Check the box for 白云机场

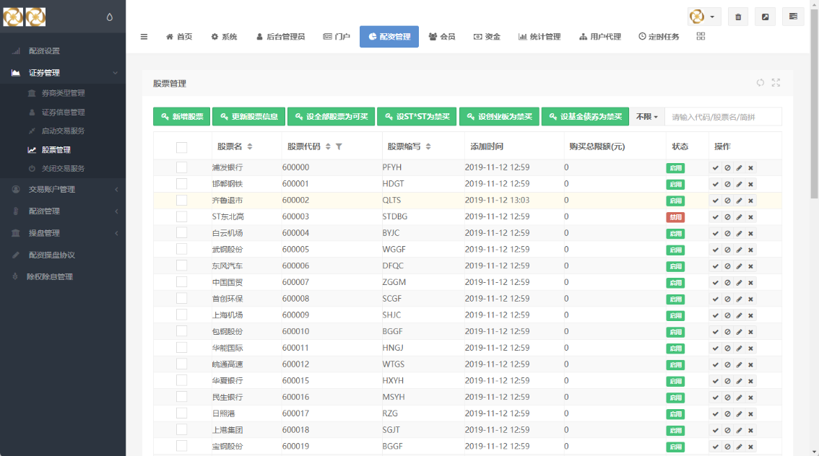click(x=181, y=233)
